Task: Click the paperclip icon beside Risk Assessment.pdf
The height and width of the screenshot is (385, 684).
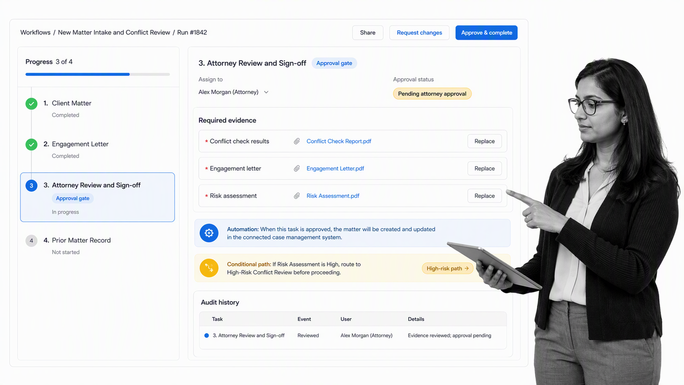Action: pyautogui.click(x=297, y=196)
